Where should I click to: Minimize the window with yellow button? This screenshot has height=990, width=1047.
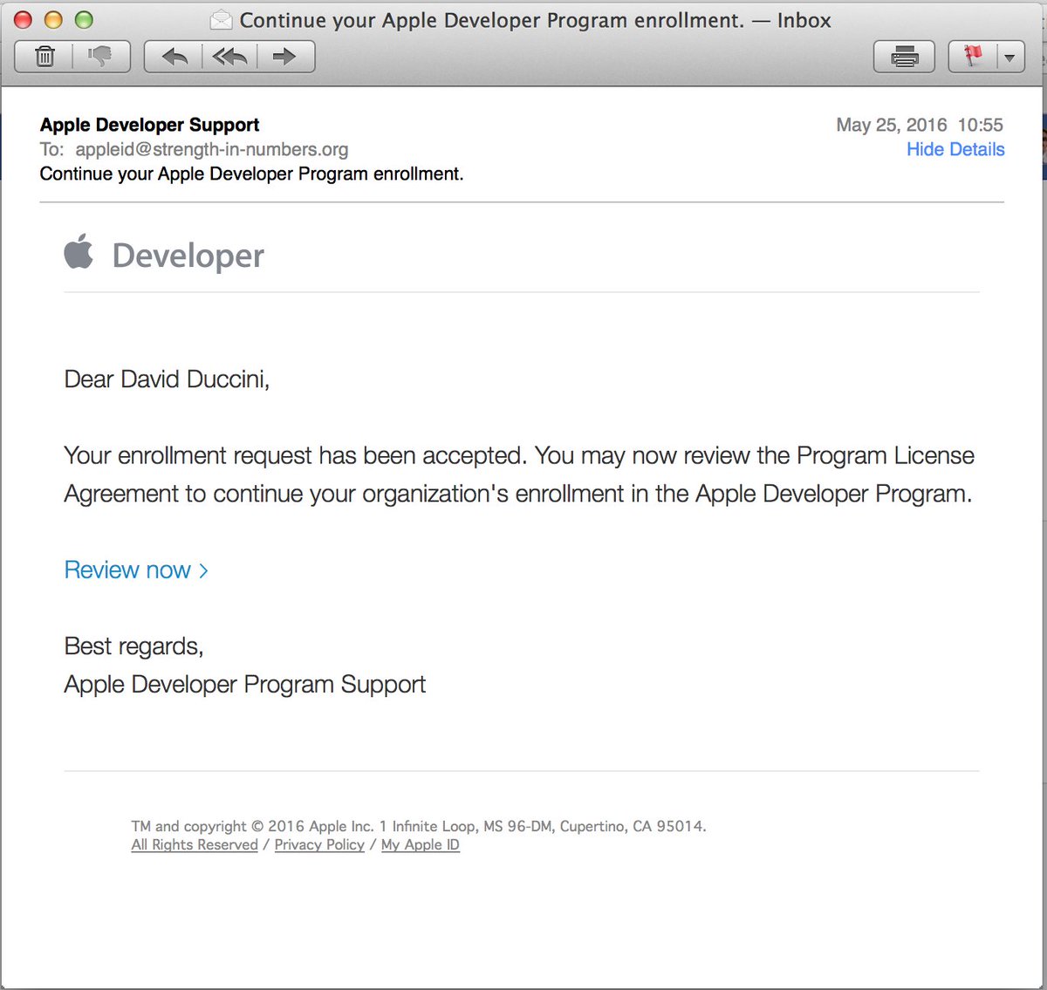tap(53, 20)
